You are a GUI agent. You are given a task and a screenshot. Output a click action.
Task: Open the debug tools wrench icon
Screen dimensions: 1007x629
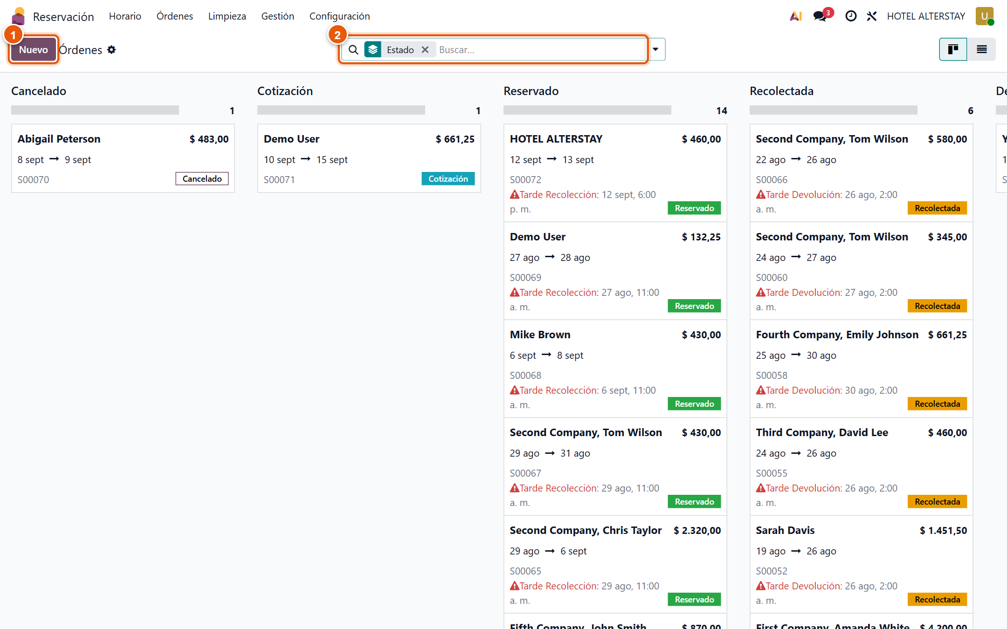point(871,16)
